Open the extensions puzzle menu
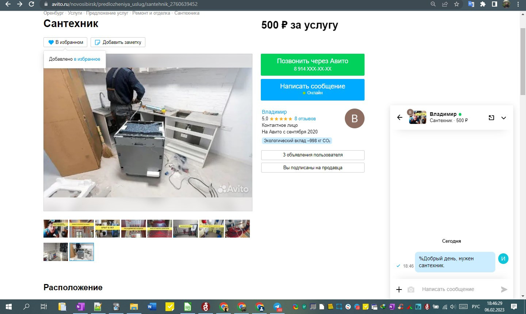 coord(483,4)
